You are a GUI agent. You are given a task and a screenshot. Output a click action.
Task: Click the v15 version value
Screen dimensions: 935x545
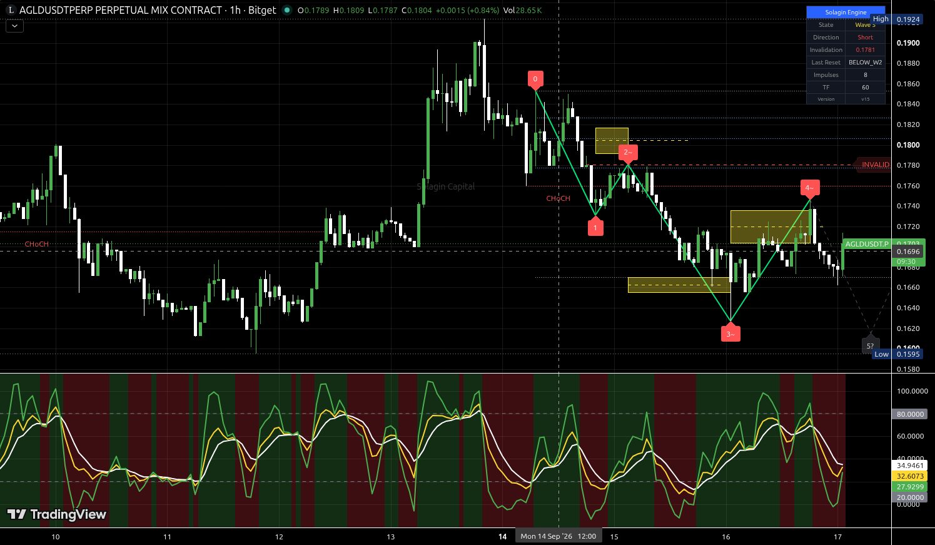866,99
